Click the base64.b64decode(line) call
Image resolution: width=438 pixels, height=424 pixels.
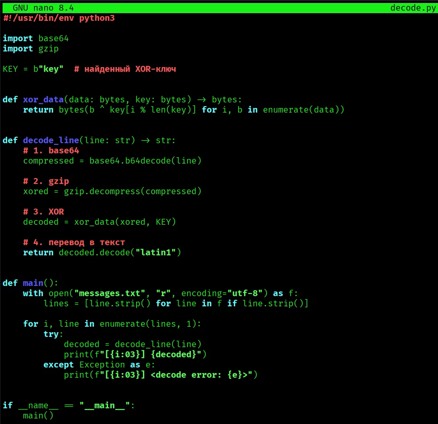coord(145,161)
